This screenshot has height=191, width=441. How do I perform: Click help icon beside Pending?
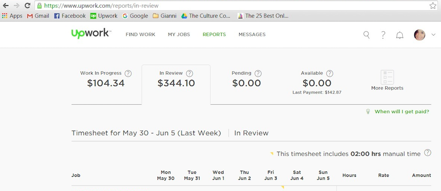tap(258, 74)
